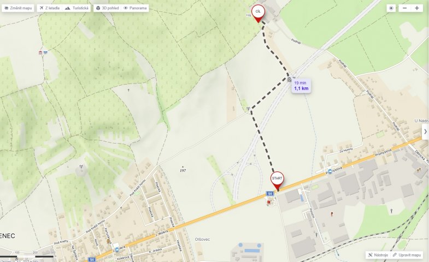
Task: Select the red CÍL destination marker
Action: point(258,14)
